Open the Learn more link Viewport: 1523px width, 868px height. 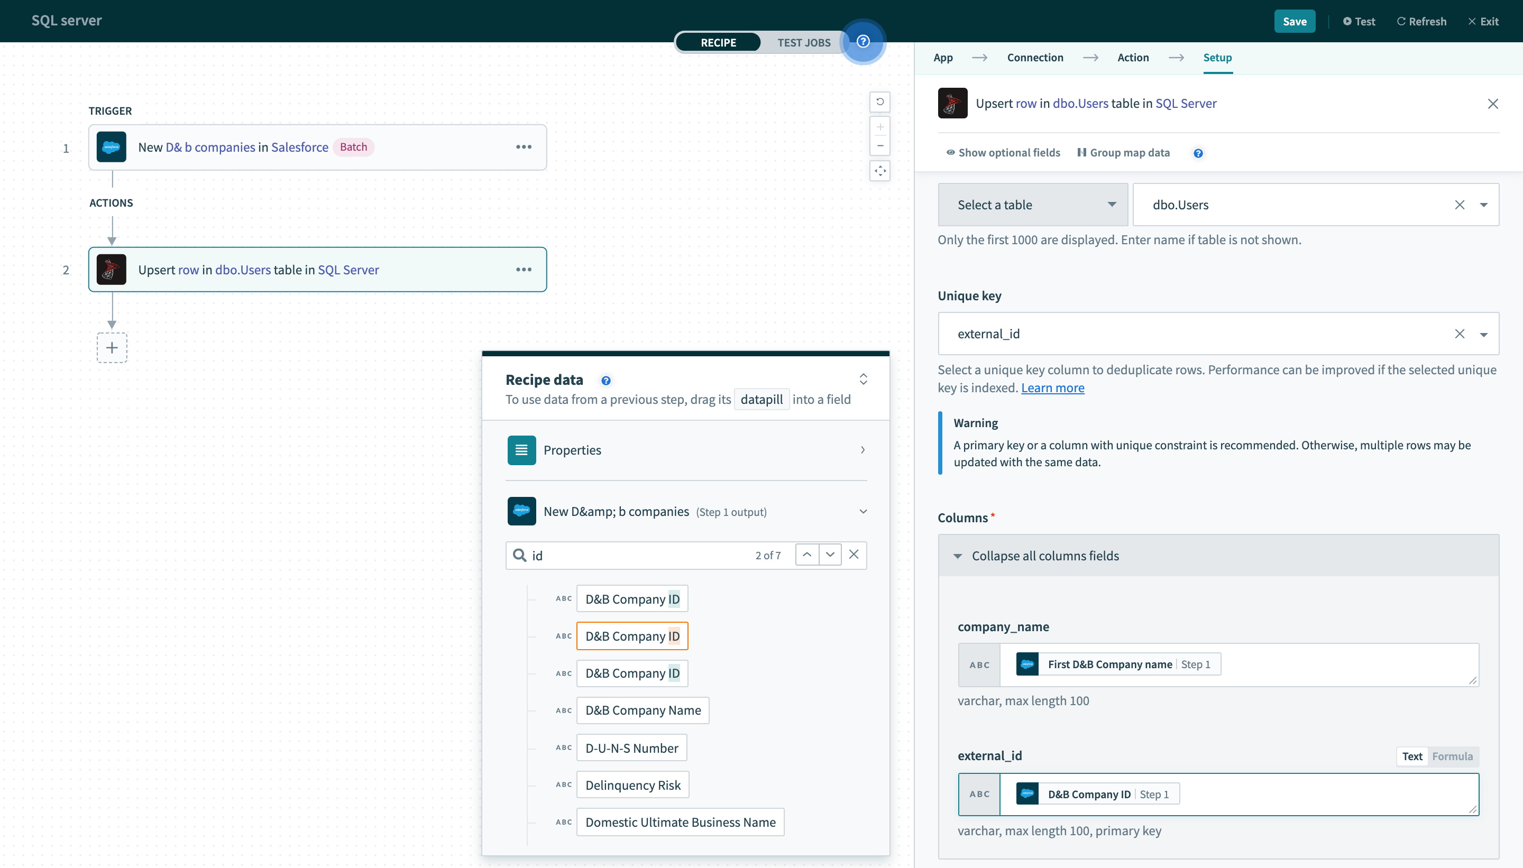(1052, 388)
